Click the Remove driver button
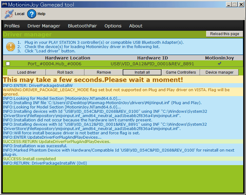This screenshot has width=246, height=195. (104, 72)
